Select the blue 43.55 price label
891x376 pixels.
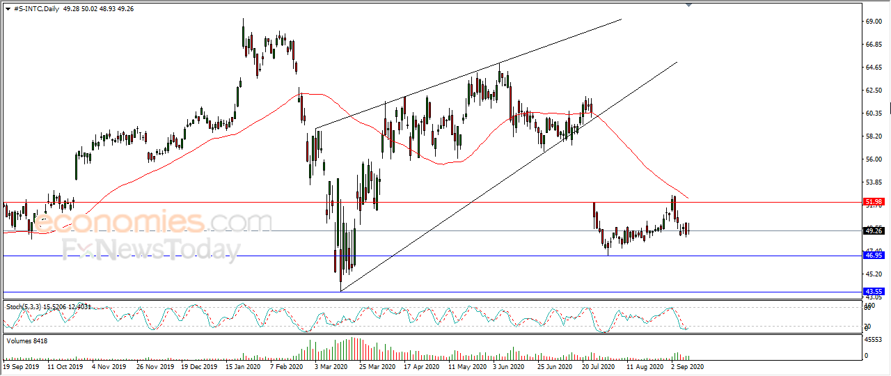[x=873, y=291]
